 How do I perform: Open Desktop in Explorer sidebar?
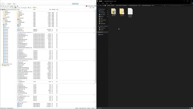click(x=102, y=11)
